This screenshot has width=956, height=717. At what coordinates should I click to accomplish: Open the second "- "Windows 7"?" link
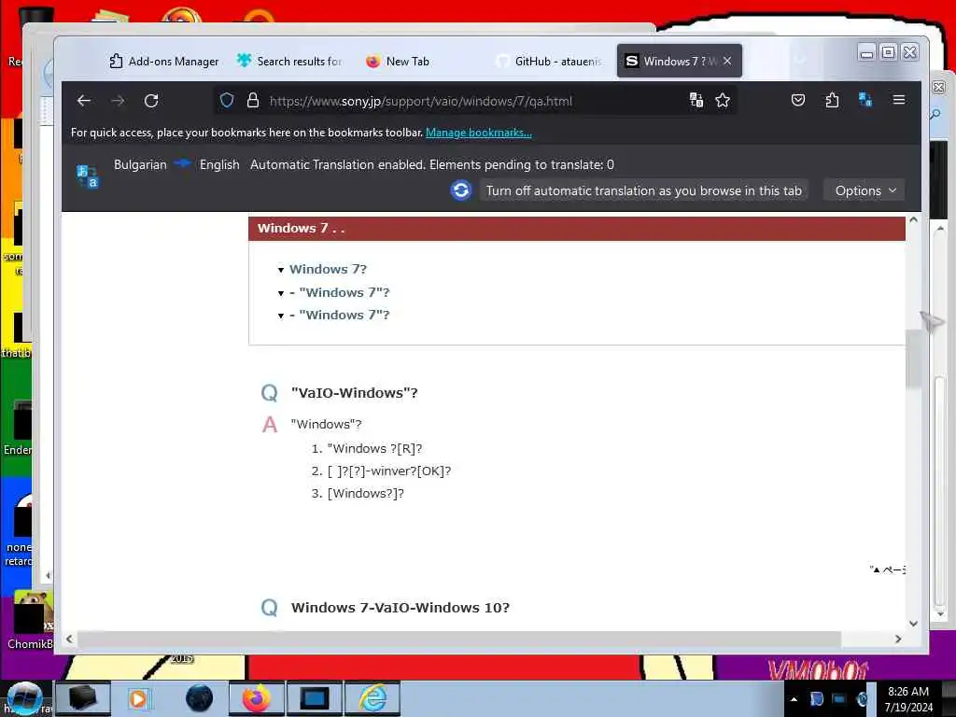(x=340, y=292)
